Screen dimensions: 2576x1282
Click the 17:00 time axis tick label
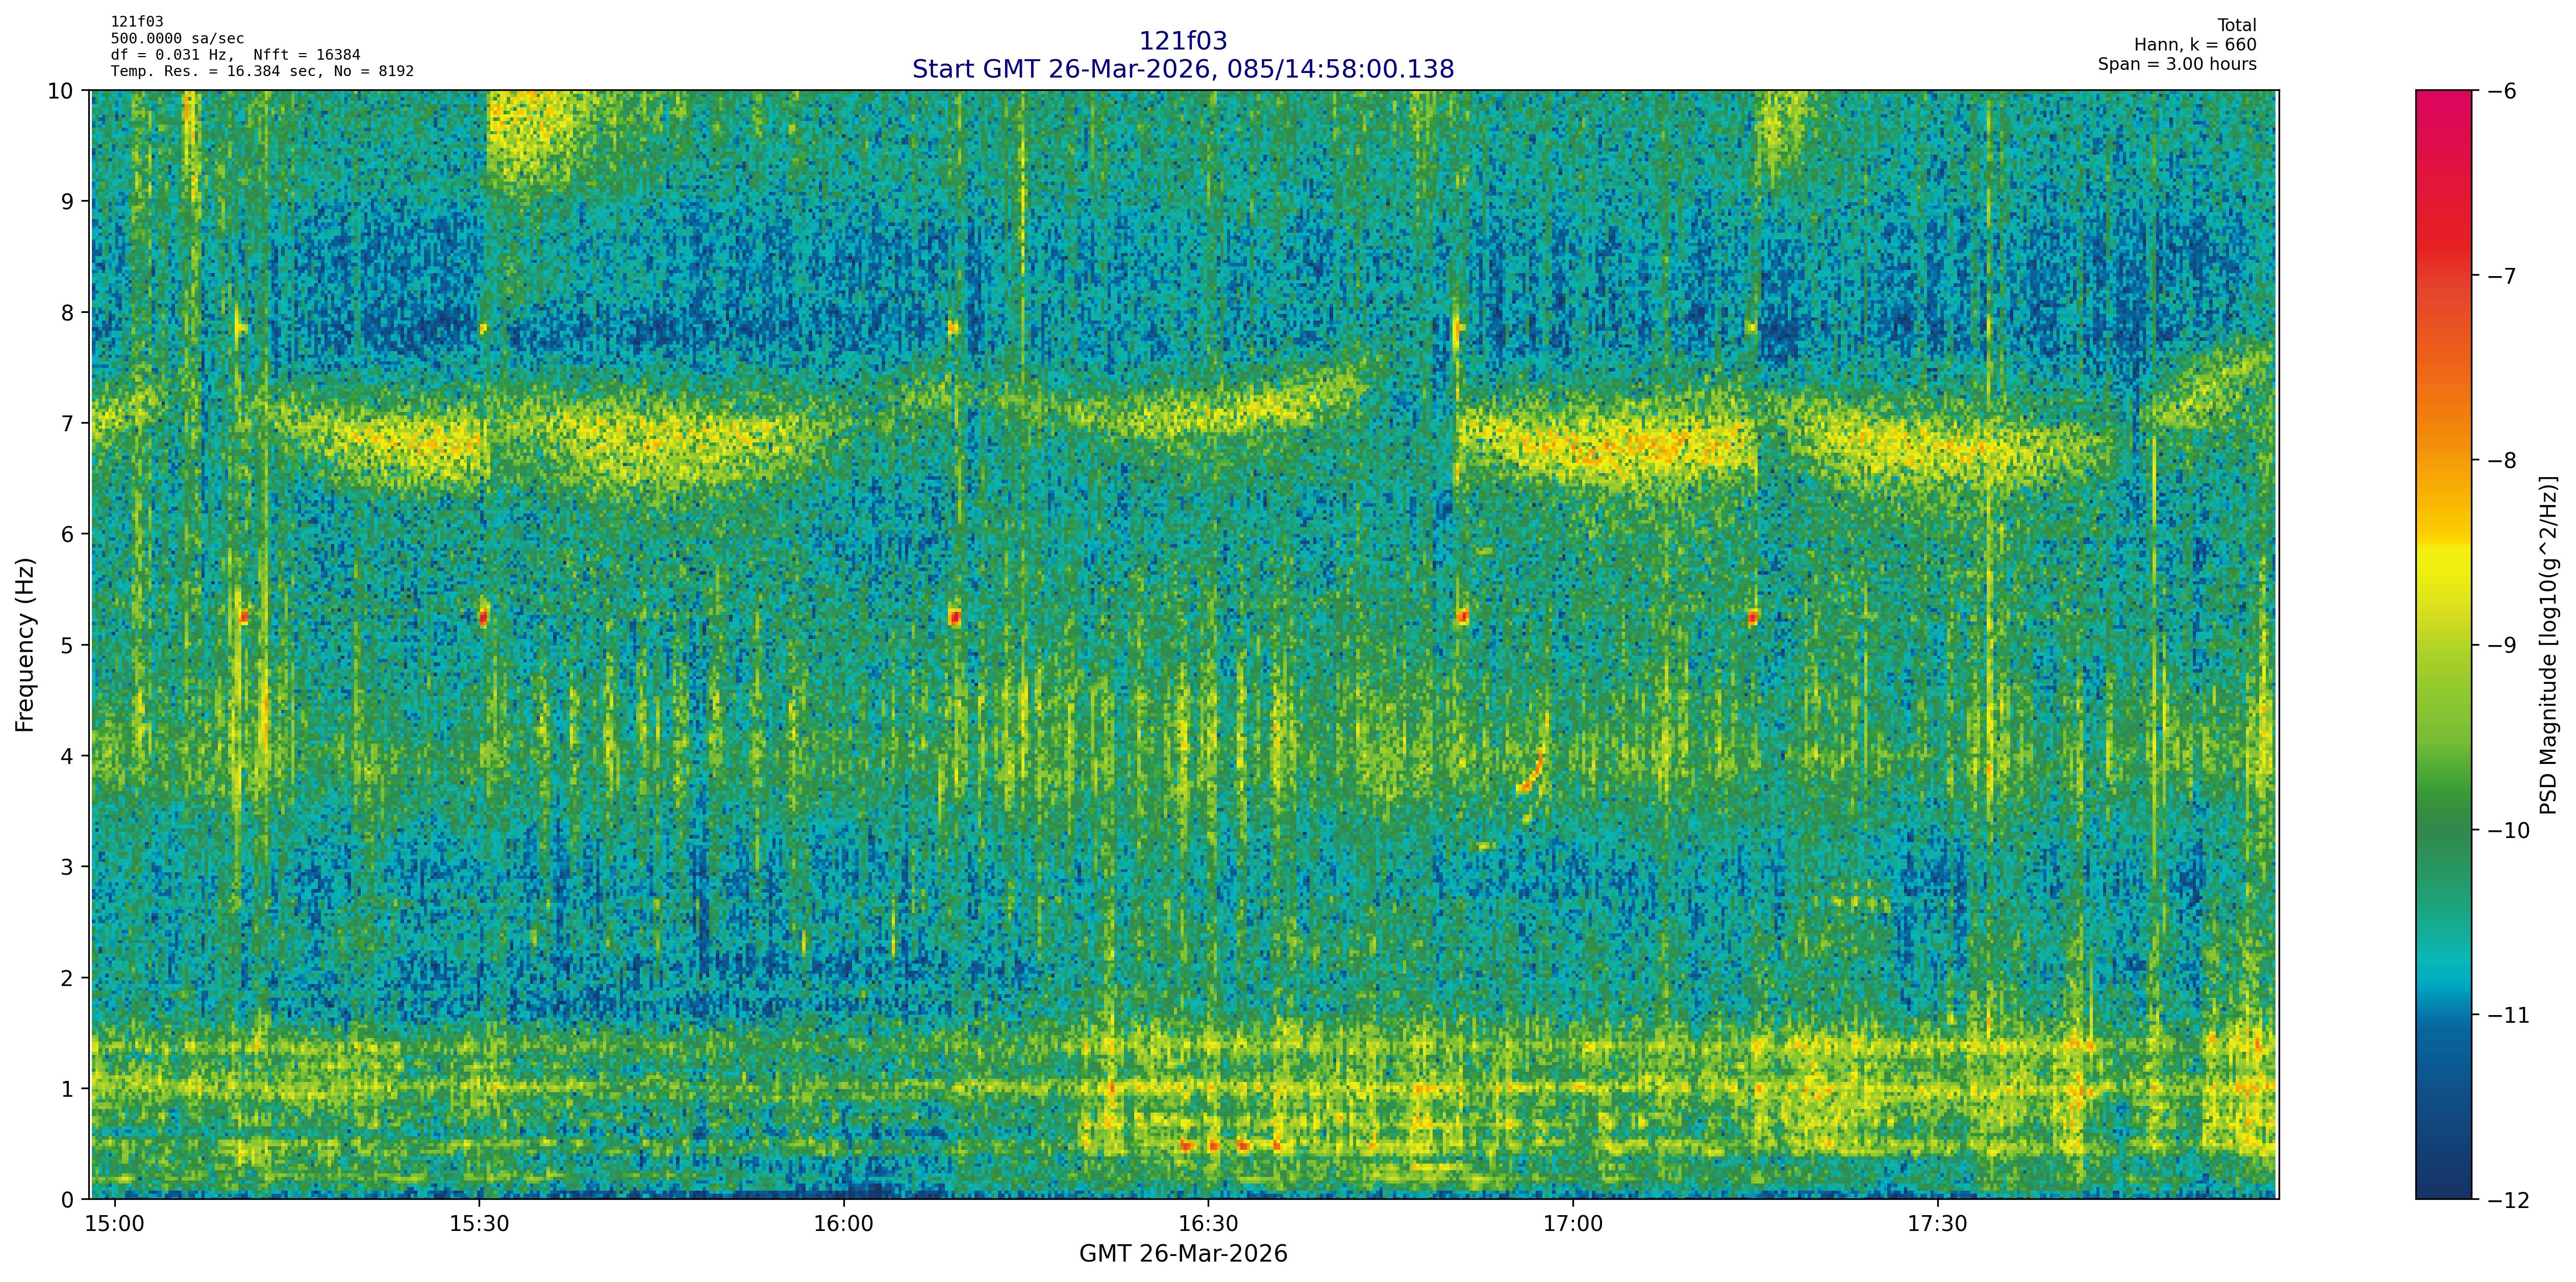[x=1573, y=1225]
